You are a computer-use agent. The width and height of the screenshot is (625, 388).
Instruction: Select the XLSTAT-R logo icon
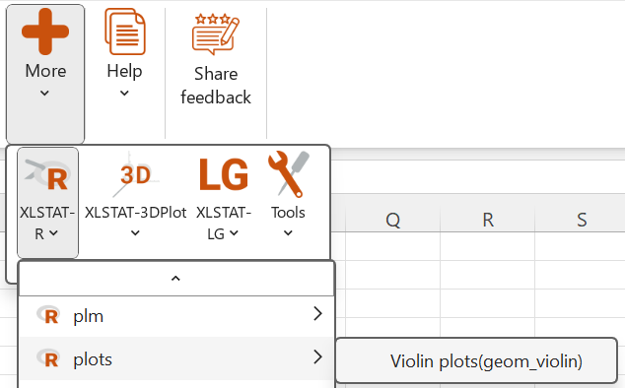[47, 175]
